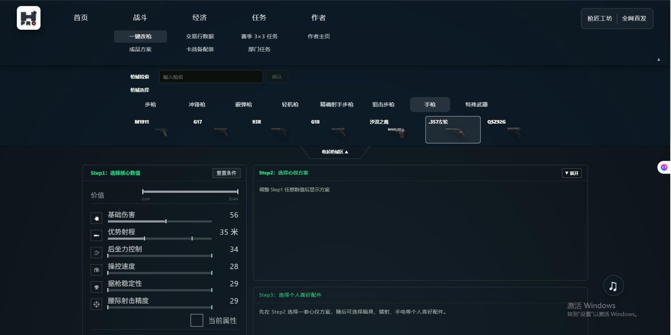The height and width of the screenshot is (335, 671).
Task: Click the 后坐力控制 stat icon
Action: pyautogui.click(x=96, y=253)
